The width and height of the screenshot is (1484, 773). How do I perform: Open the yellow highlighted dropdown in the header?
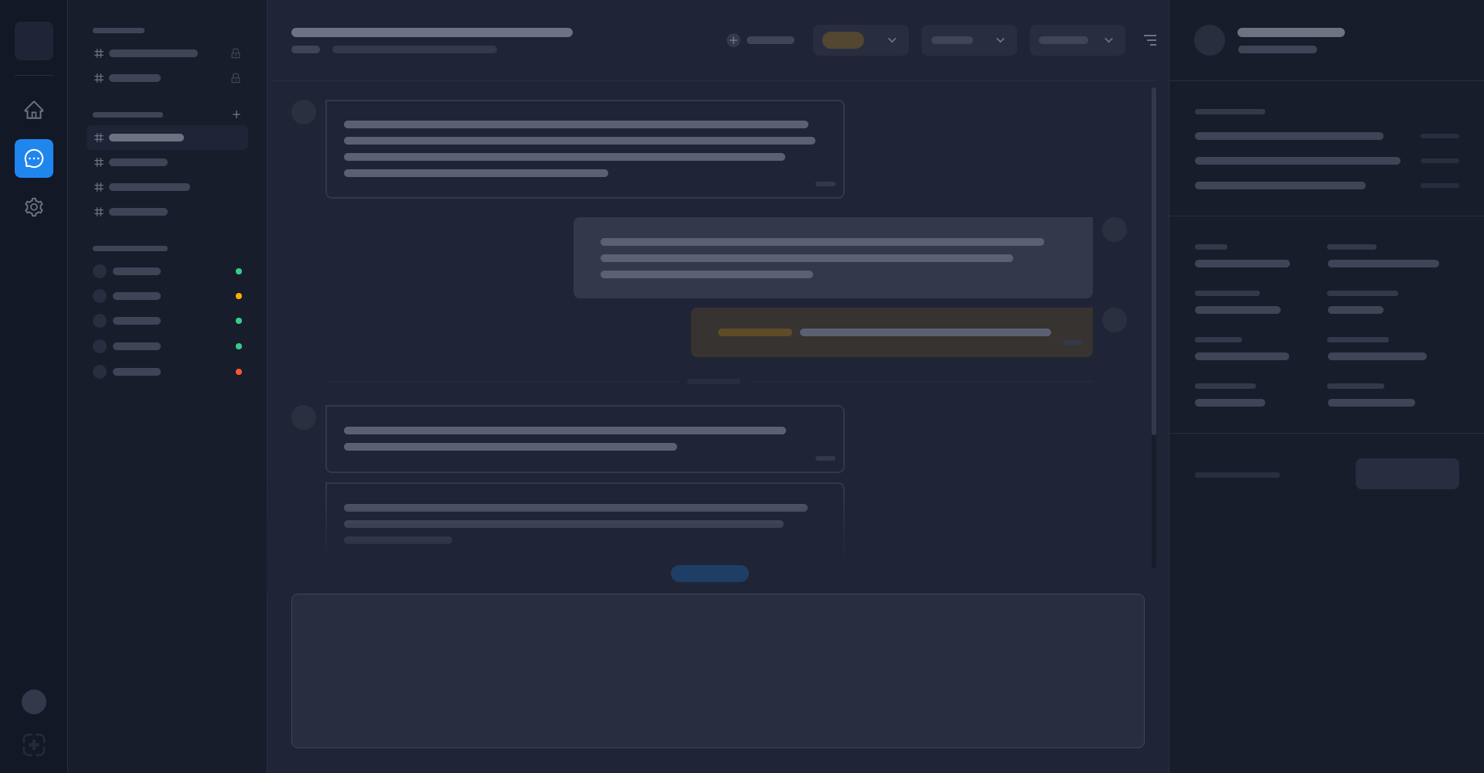[860, 39]
